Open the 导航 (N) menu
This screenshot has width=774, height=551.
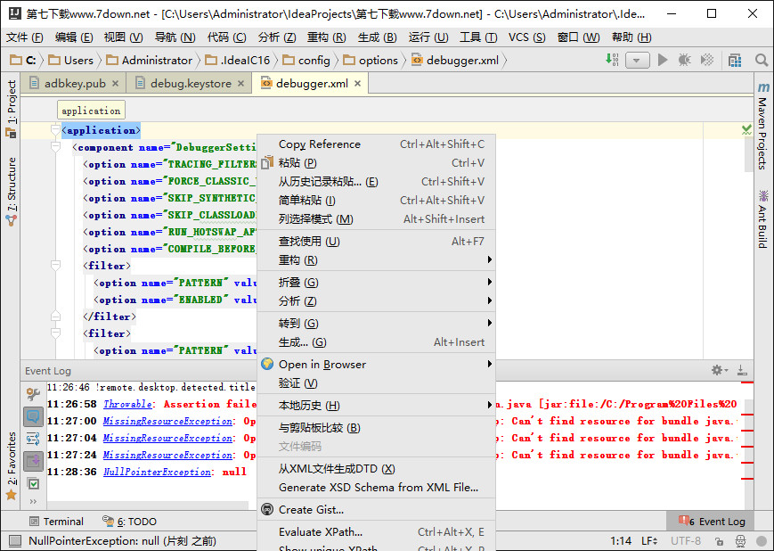(175, 37)
